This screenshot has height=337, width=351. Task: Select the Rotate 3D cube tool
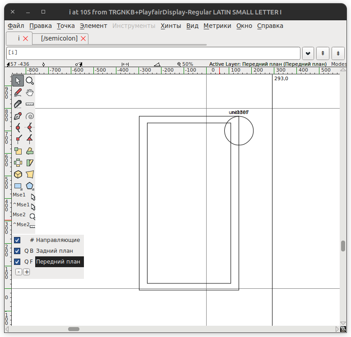[x=18, y=174]
